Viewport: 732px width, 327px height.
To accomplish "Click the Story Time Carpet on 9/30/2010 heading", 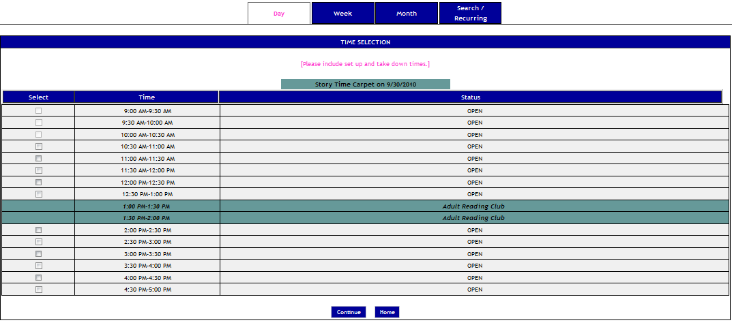I will click(366, 84).
